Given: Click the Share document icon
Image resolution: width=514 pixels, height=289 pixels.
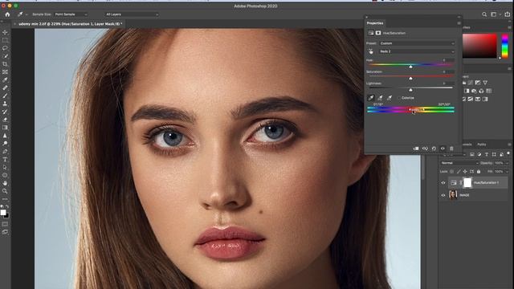Looking at the screenshot, I should pos(508,14).
